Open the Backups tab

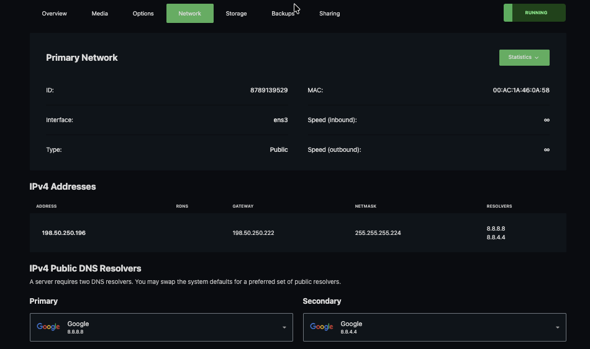click(x=283, y=14)
